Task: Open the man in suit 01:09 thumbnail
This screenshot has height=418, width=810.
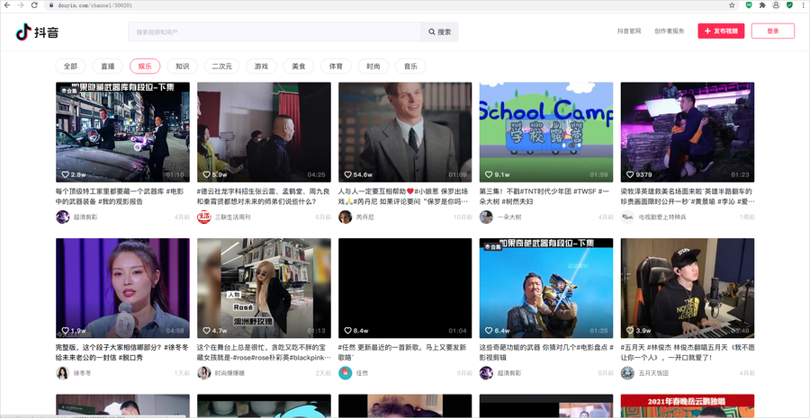Action: coord(405,132)
